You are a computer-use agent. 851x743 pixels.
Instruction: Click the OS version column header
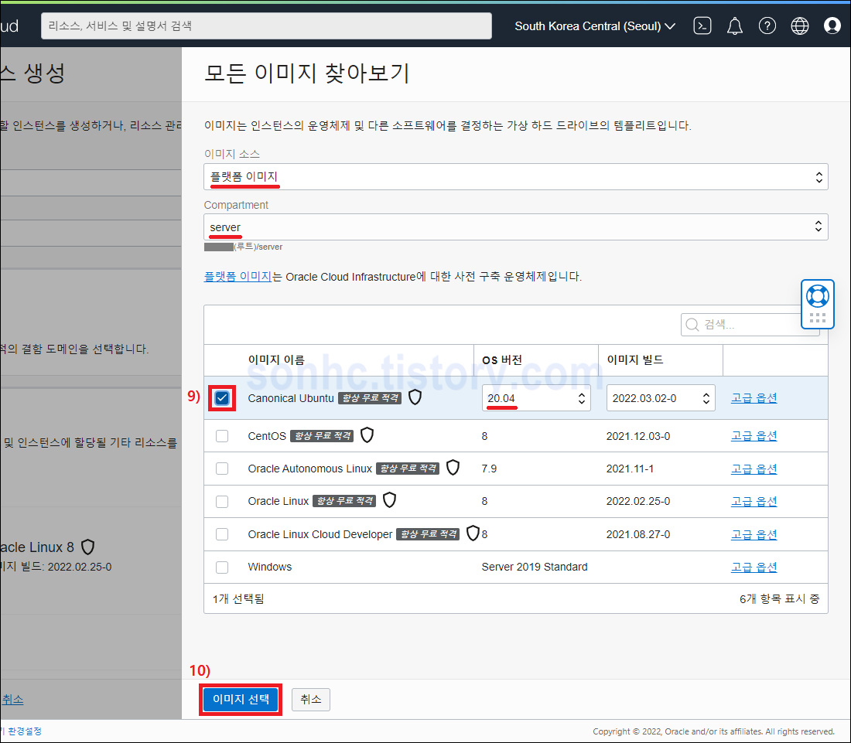pyautogui.click(x=502, y=360)
